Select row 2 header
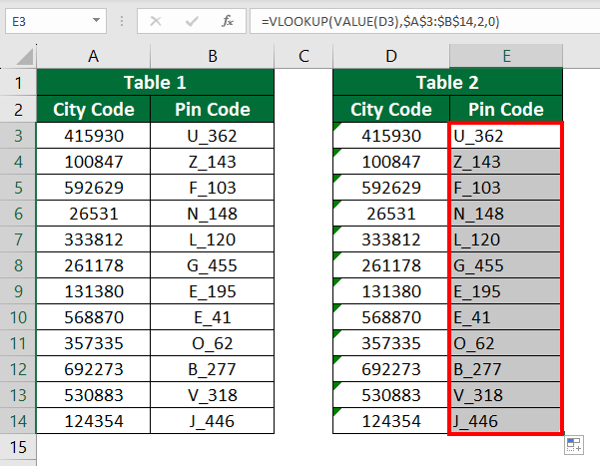600x466 pixels. pyautogui.click(x=18, y=109)
